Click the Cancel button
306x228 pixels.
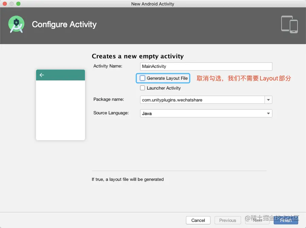click(198, 220)
